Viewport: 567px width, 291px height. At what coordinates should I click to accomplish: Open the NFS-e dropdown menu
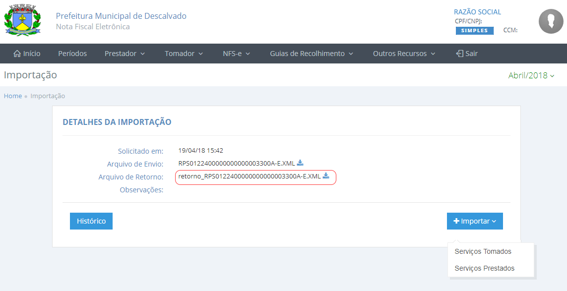point(237,54)
